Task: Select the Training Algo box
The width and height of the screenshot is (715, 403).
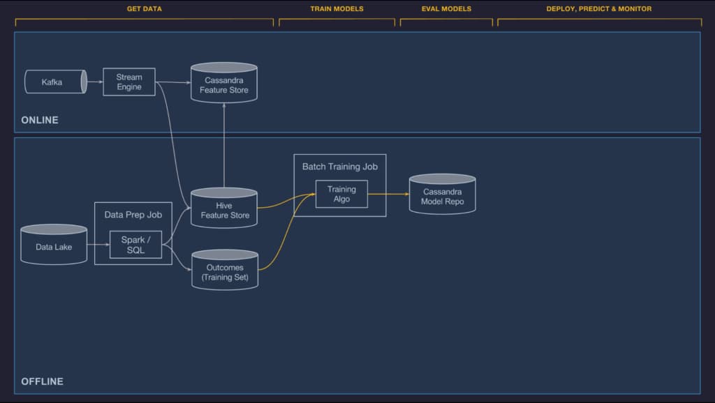Action: 341,194
